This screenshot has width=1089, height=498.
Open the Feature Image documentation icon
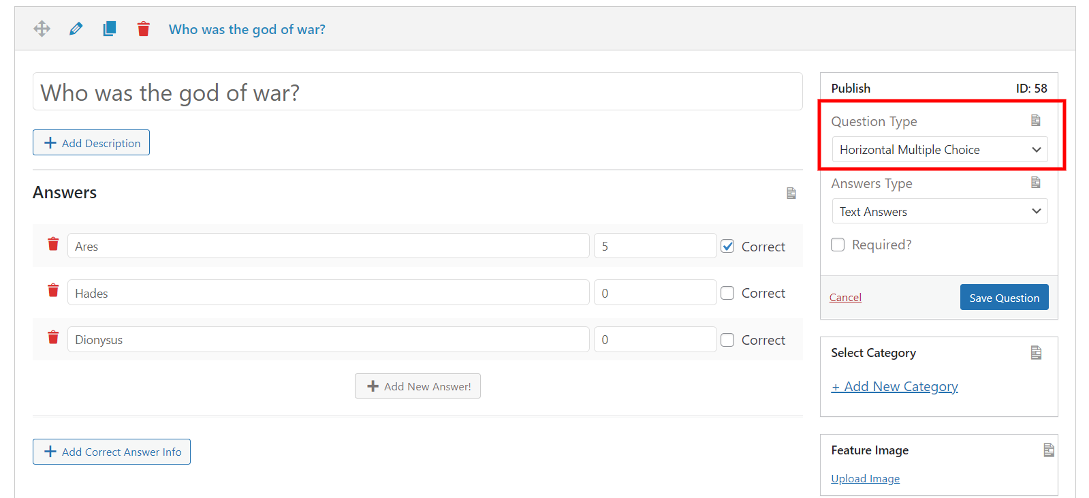pos(1049,450)
